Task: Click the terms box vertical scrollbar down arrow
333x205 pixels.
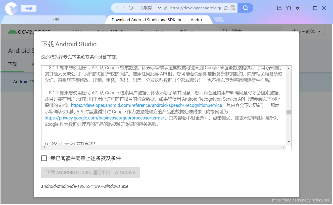Action: coord(289,142)
